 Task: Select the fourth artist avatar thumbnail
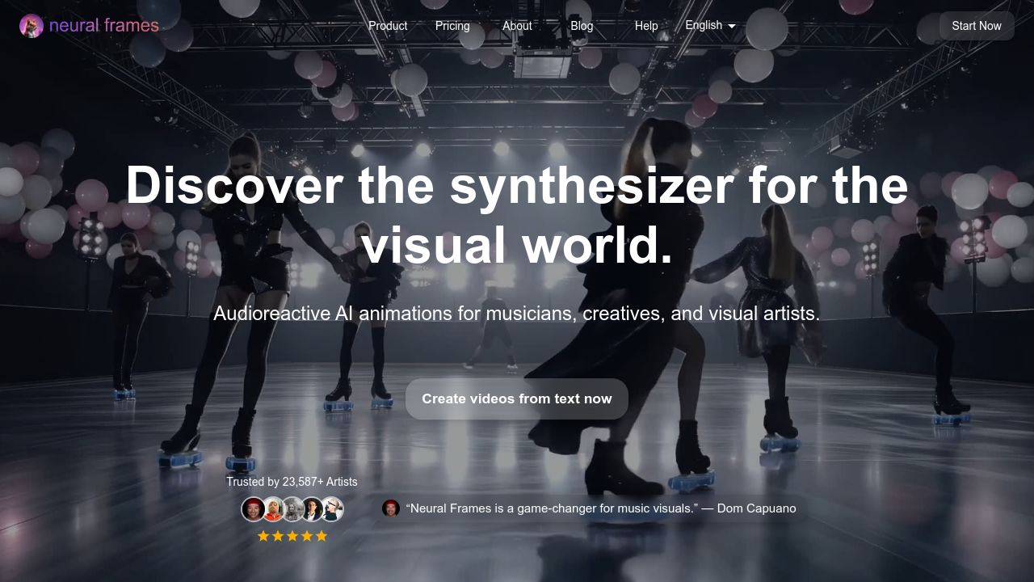click(x=312, y=509)
